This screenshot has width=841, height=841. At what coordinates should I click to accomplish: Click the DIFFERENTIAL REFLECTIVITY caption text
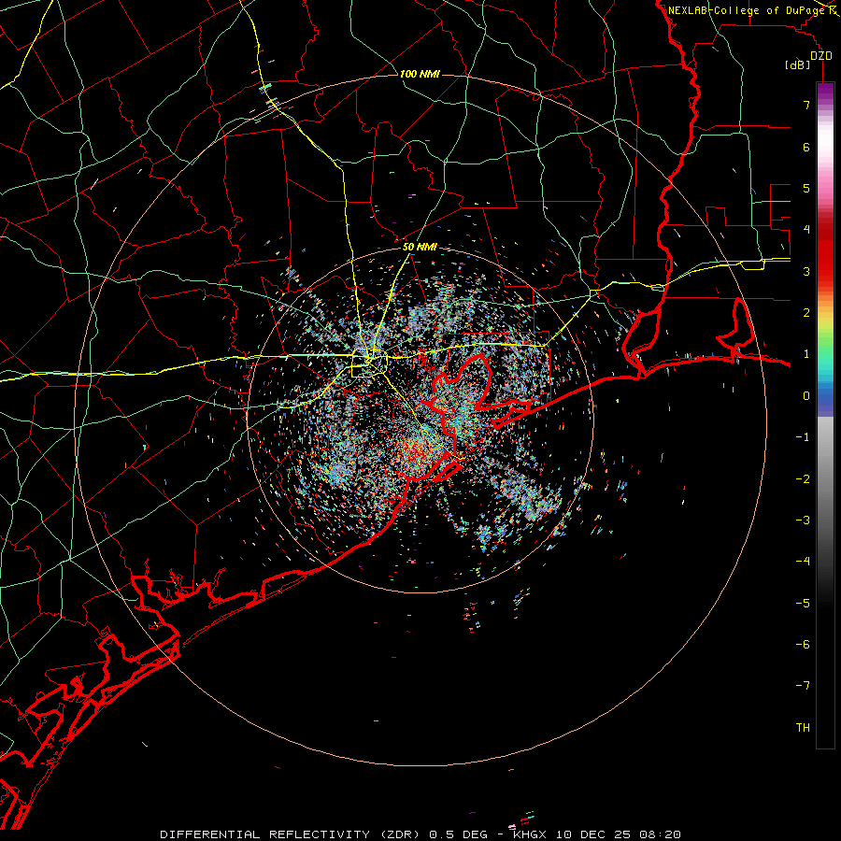[265, 834]
